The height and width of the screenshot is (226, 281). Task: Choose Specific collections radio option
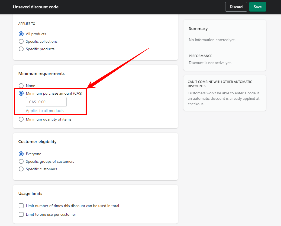pos(21,41)
